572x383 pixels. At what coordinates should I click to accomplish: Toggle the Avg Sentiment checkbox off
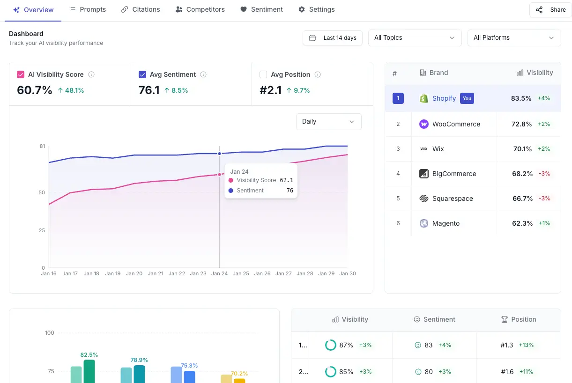(142, 74)
